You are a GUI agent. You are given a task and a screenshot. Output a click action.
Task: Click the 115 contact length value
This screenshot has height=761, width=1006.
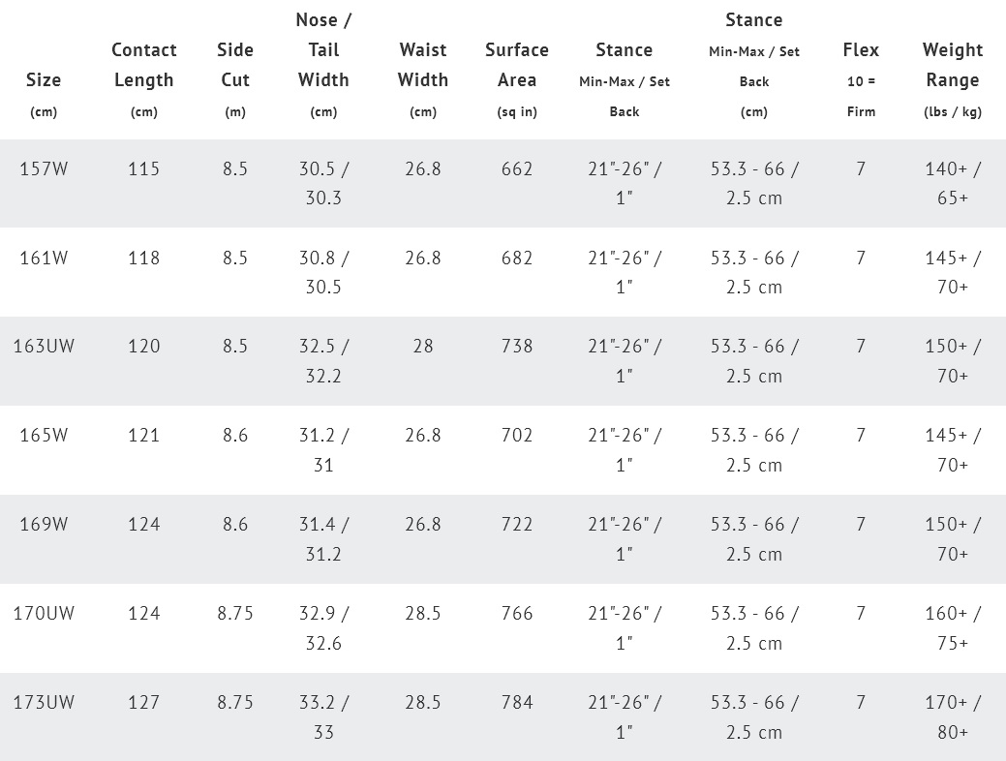(144, 169)
